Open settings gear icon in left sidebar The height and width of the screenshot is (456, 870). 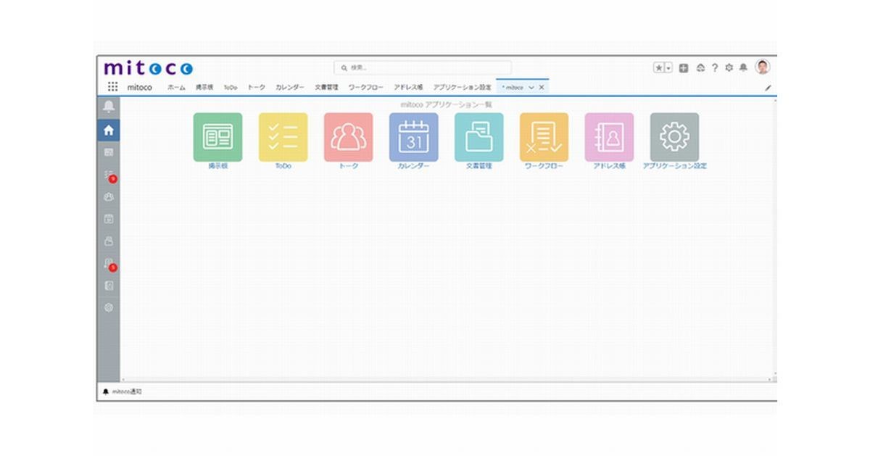coord(109,307)
